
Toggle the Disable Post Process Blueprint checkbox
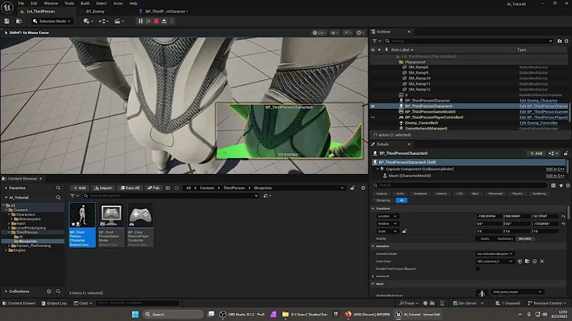(478, 269)
